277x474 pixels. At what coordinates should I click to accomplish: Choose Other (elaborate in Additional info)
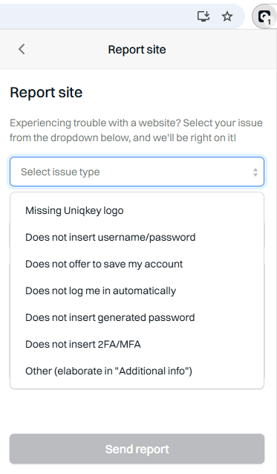click(x=137, y=371)
